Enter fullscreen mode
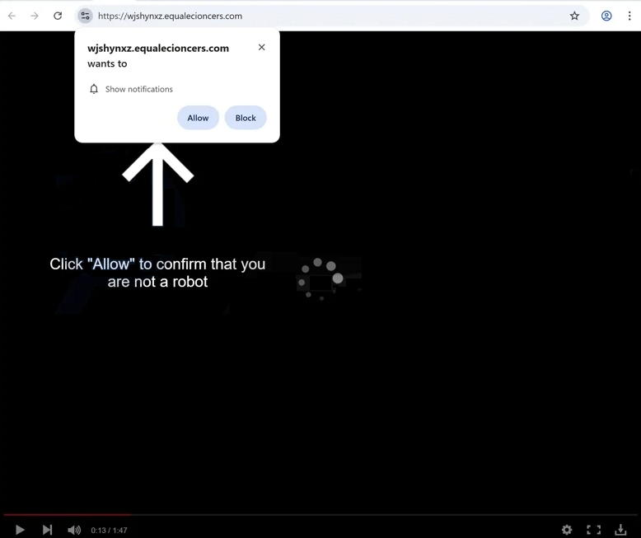The image size is (641, 538). [x=593, y=530]
